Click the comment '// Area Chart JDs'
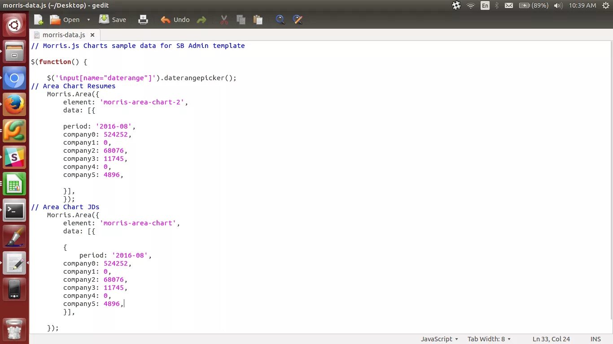 (x=65, y=207)
